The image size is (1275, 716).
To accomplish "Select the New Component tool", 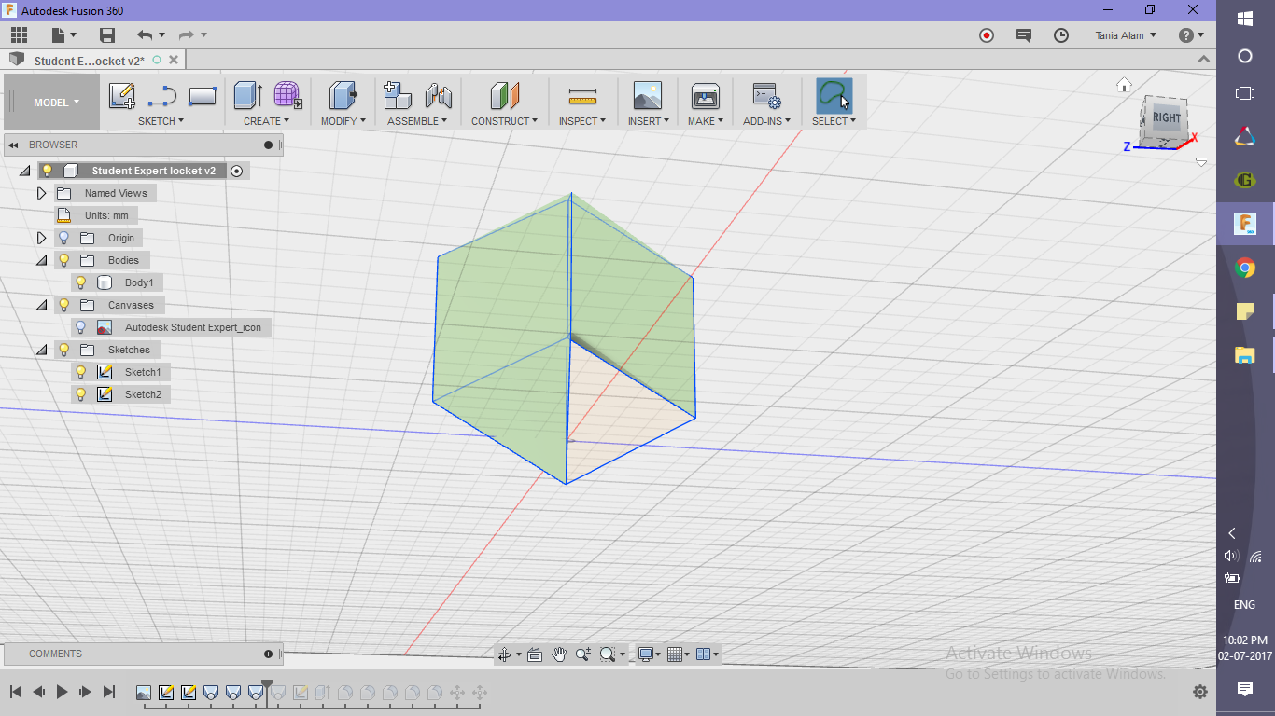I will (x=398, y=95).
